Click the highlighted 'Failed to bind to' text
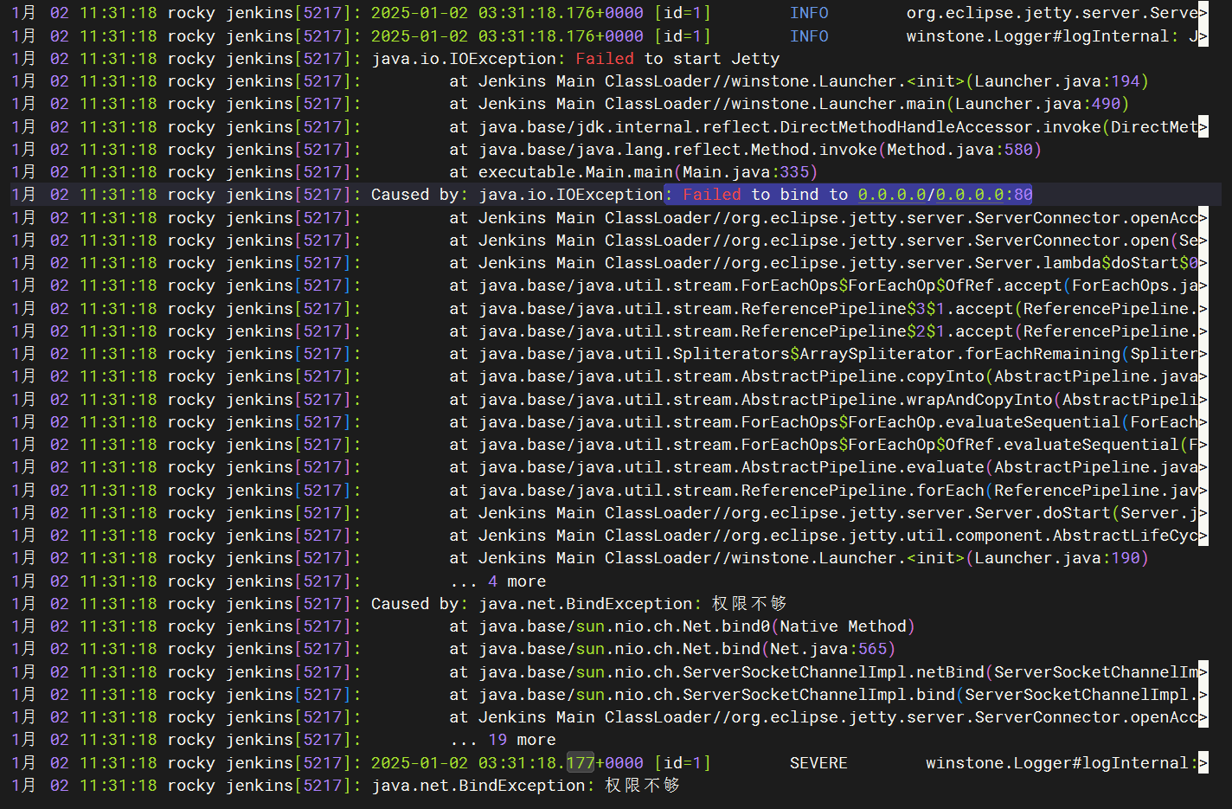Screen dimensions: 1232x809 click(x=766, y=195)
